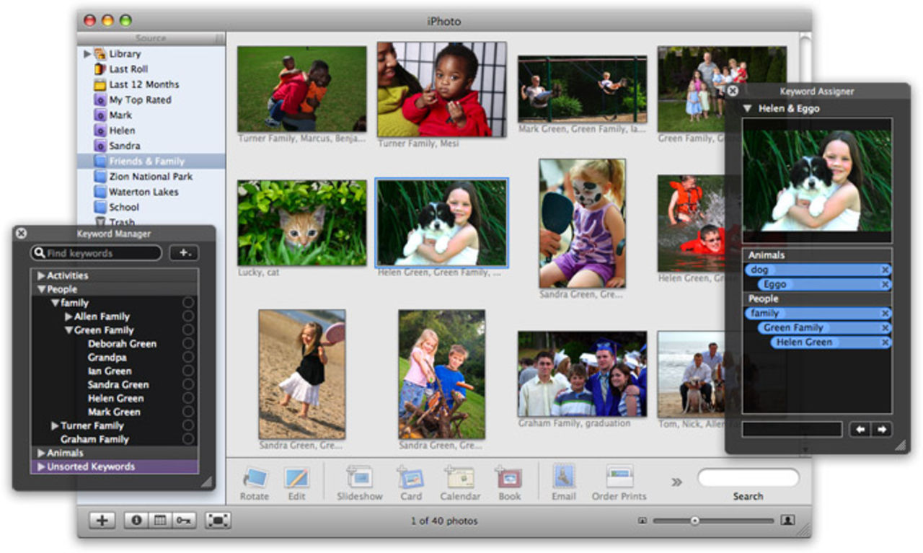Select the Rotate tool

pyautogui.click(x=254, y=478)
